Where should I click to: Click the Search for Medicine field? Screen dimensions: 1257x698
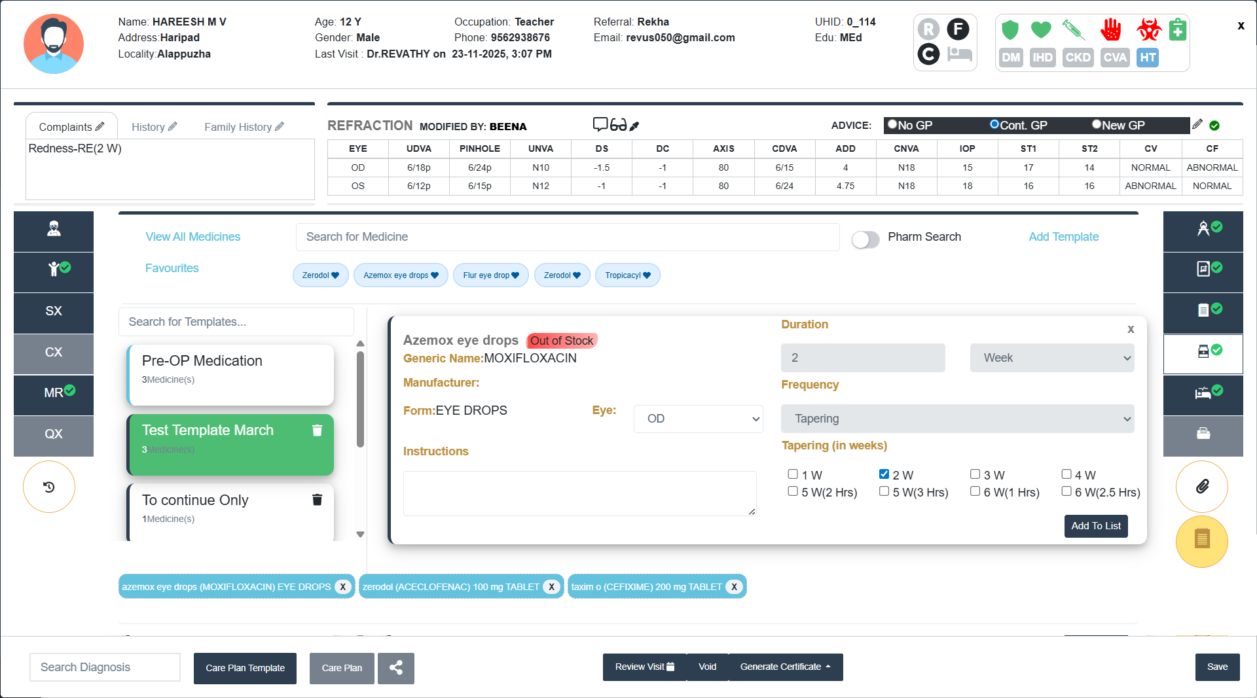(x=567, y=237)
